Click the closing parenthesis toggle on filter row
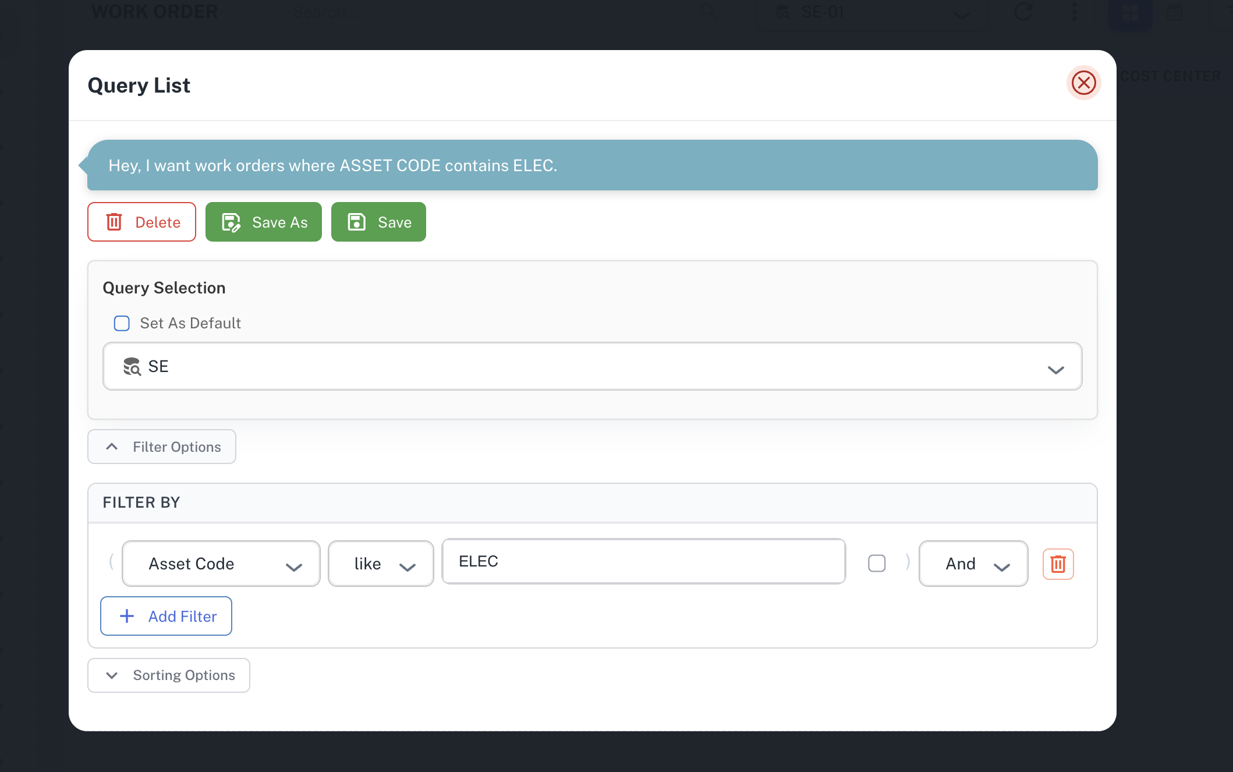 coord(908,562)
